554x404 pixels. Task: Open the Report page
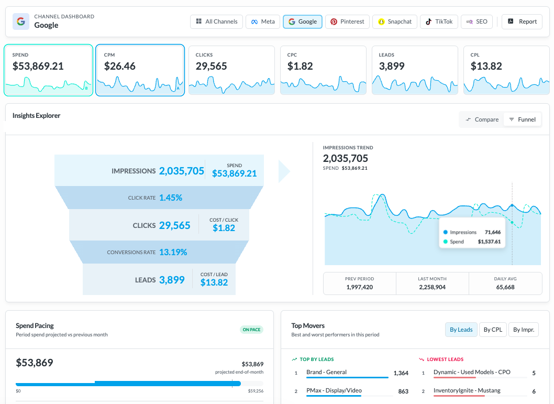coord(522,21)
